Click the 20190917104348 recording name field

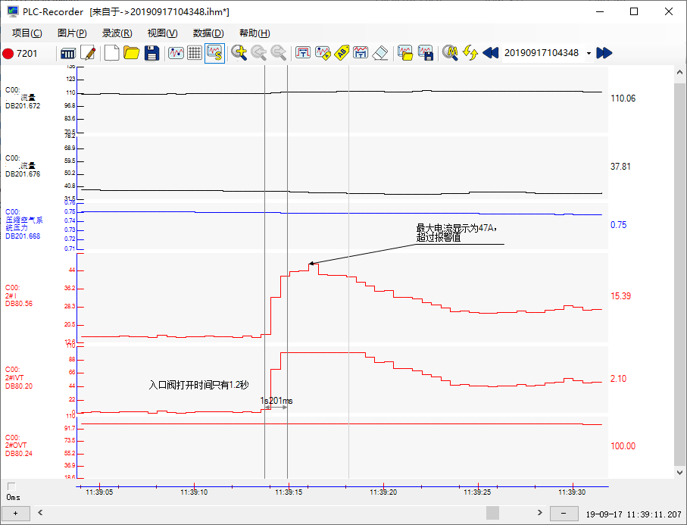tap(542, 53)
